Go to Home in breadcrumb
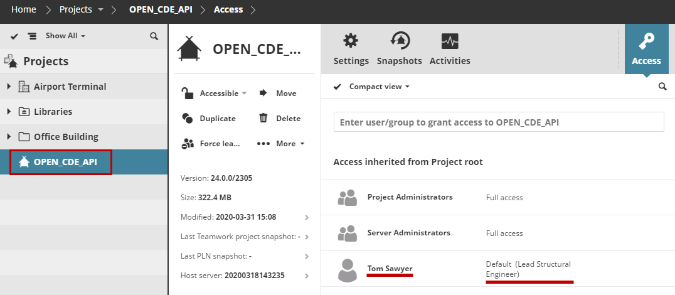The width and height of the screenshot is (675, 295). (24, 9)
